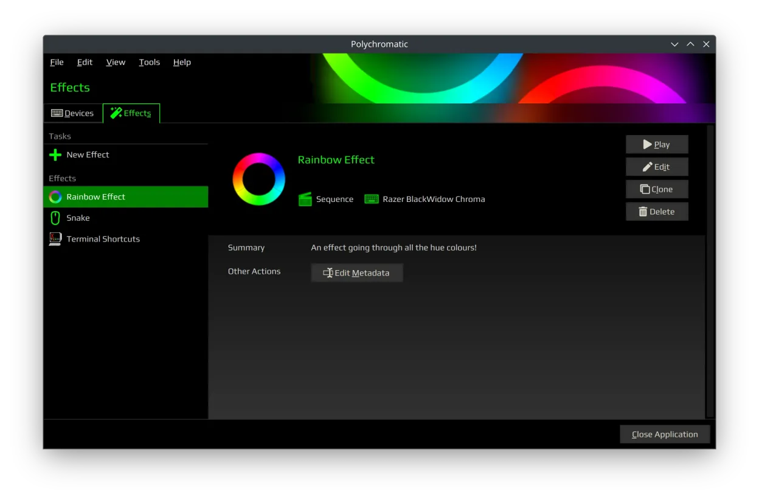Click the large rainbow colour wheel image
This screenshot has width=759, height=500.
coord(259,179)
